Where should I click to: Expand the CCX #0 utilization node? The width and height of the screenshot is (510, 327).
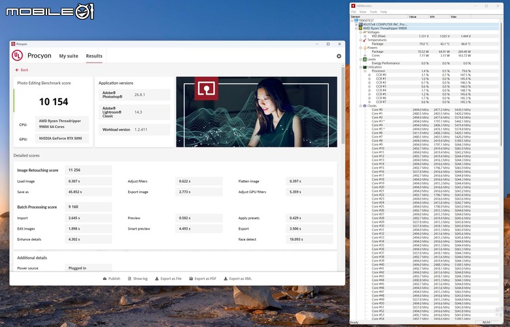[369, 75]
